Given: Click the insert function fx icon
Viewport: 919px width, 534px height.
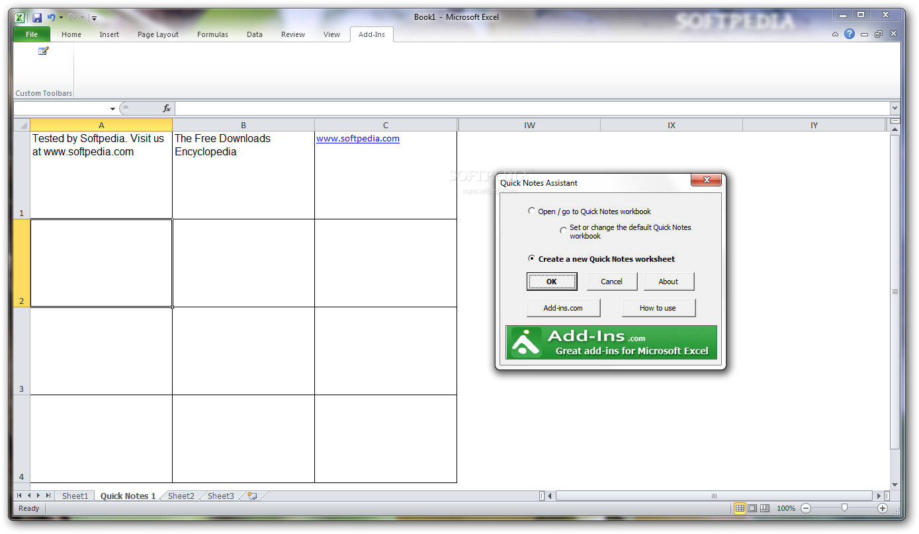Looking at the screenshot, I should coord(167,108).
